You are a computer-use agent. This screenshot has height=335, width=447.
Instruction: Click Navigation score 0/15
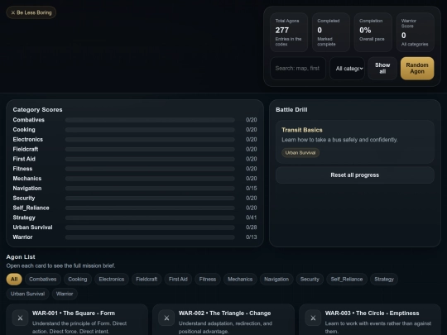tap(251, 189)
